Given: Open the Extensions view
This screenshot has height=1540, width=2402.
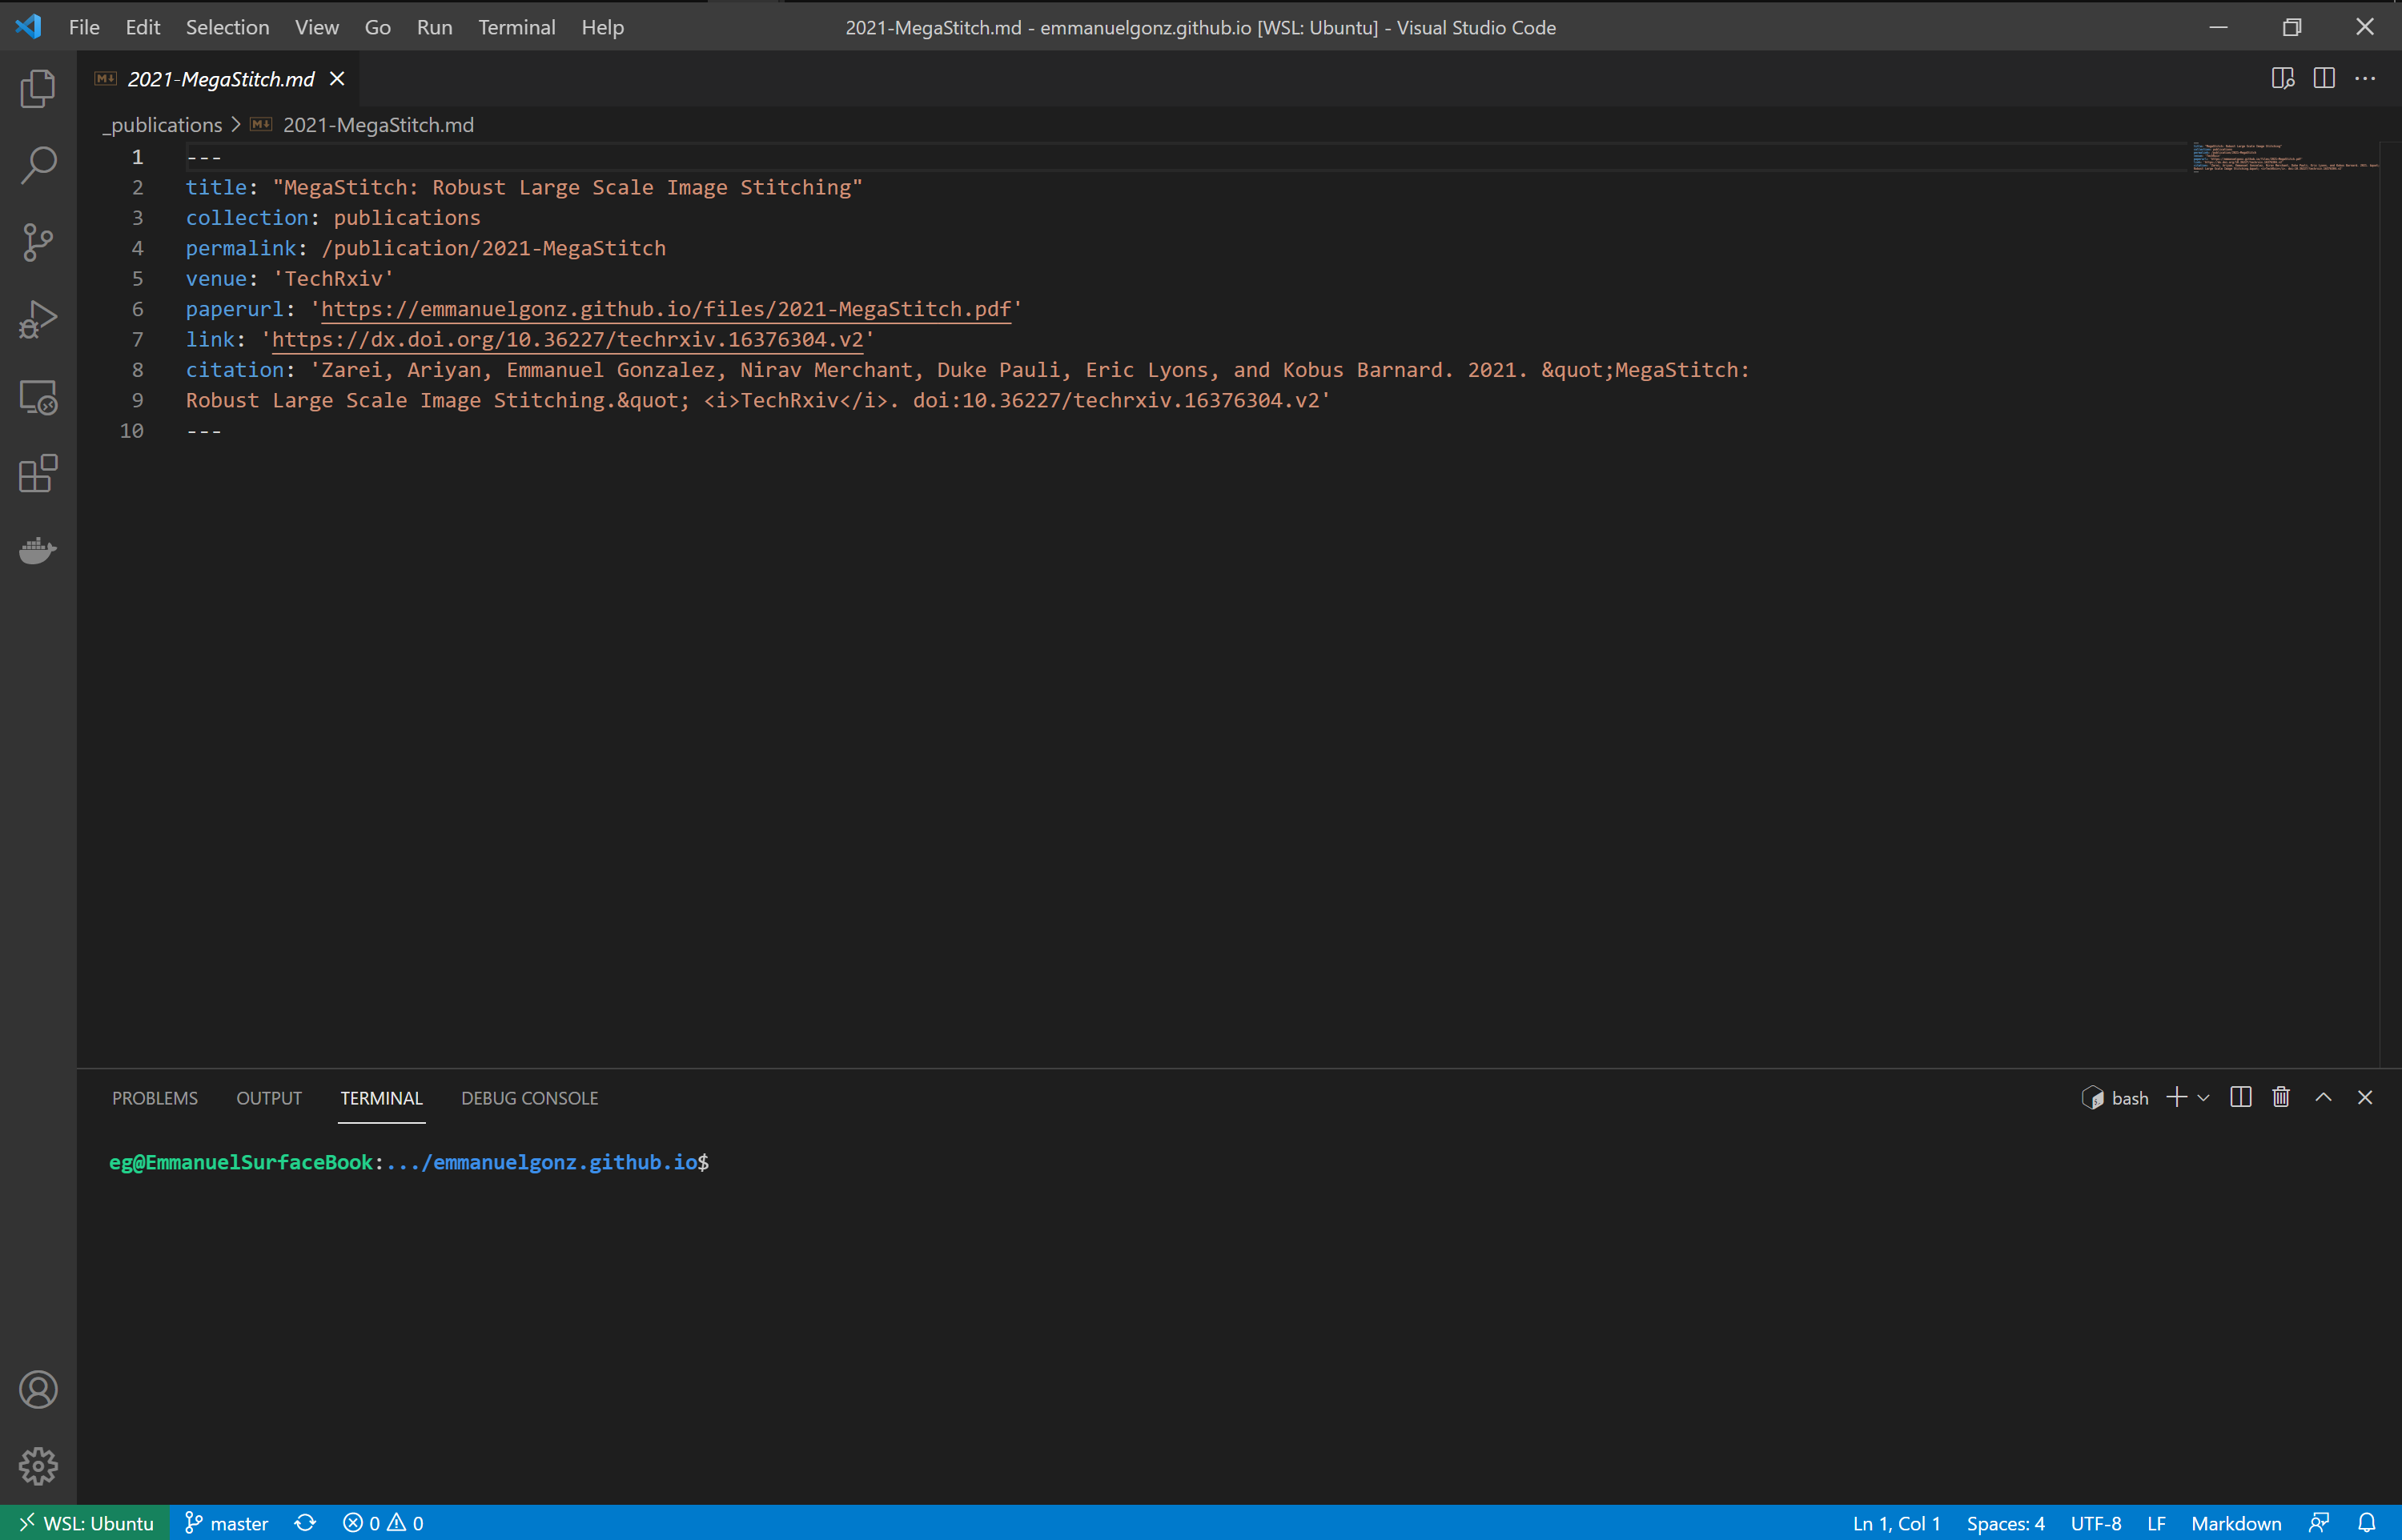Looking at the screenshot, I should [38, 474].
